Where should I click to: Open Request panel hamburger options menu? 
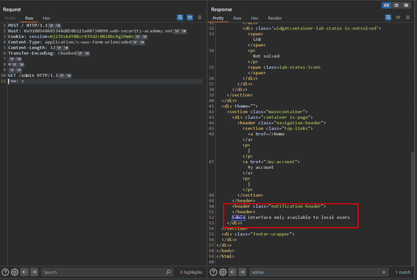200,18
